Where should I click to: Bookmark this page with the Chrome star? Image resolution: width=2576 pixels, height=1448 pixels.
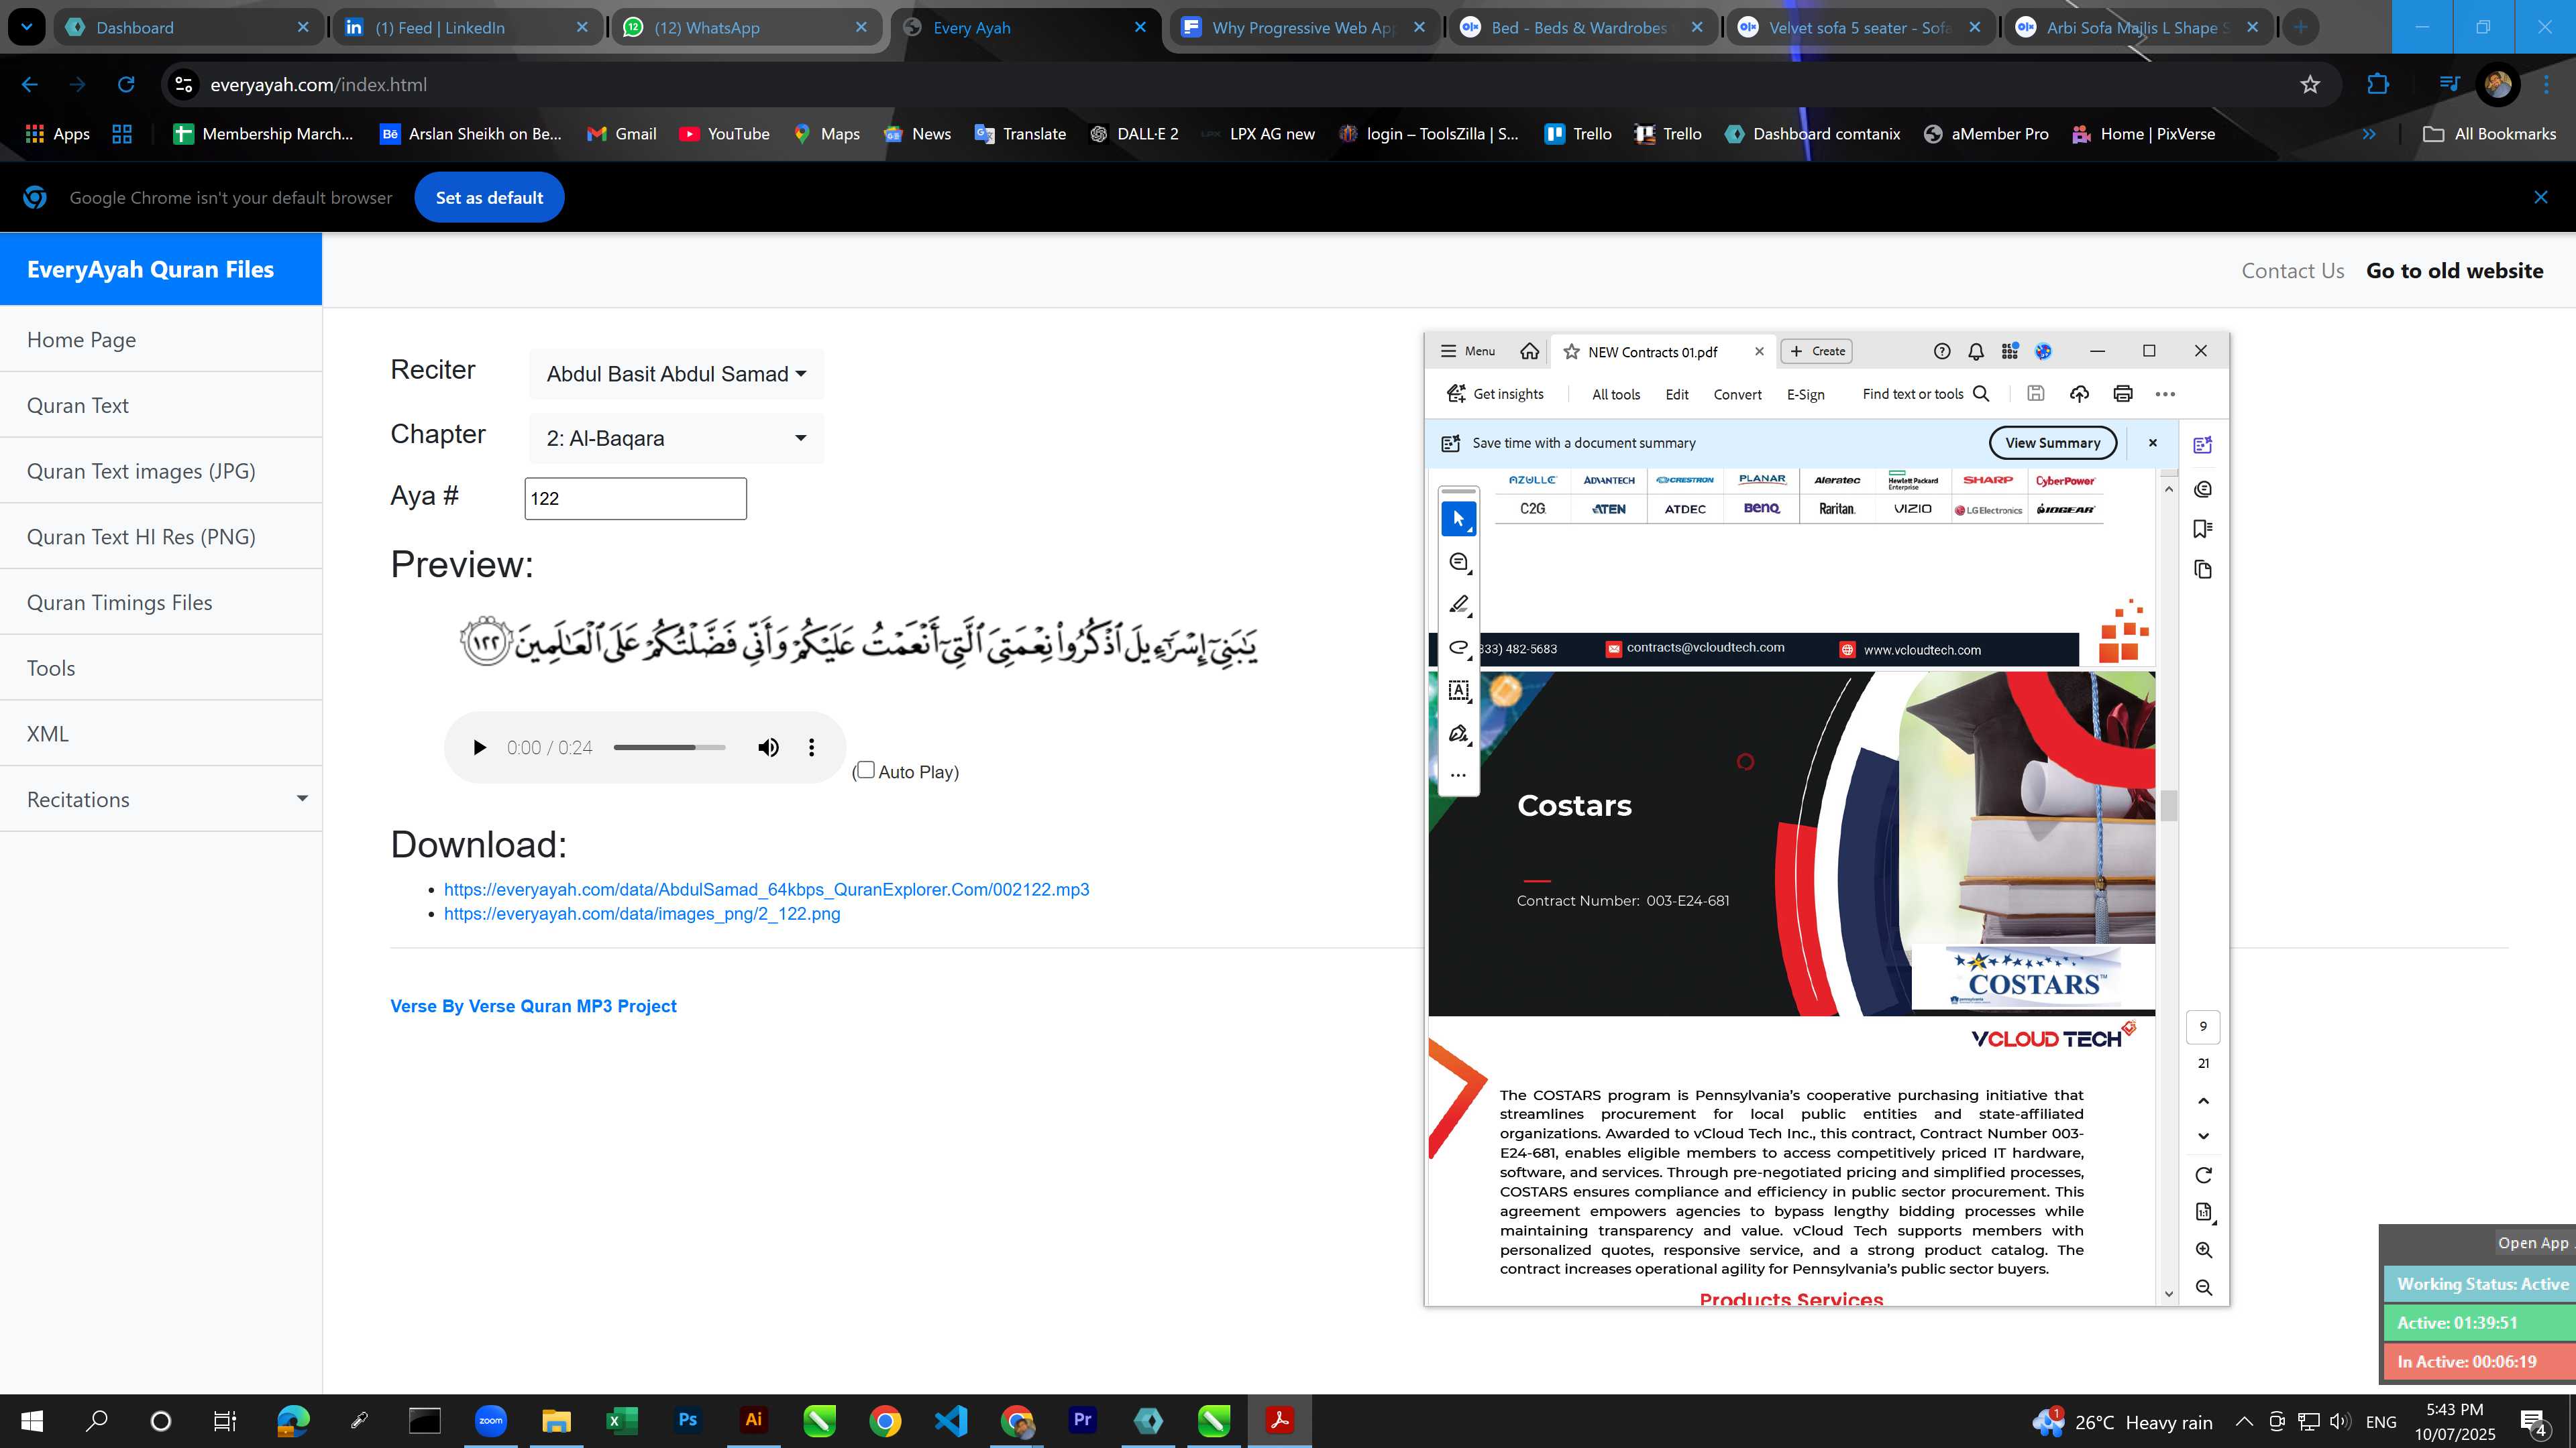2309,85
